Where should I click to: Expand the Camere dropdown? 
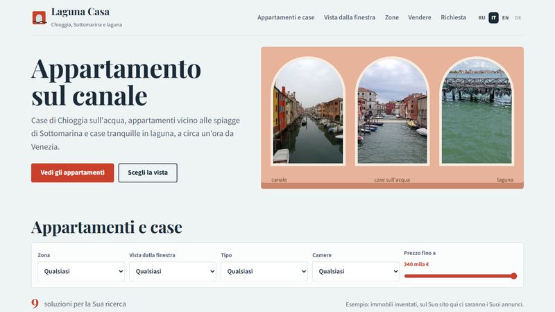point(356,271)
